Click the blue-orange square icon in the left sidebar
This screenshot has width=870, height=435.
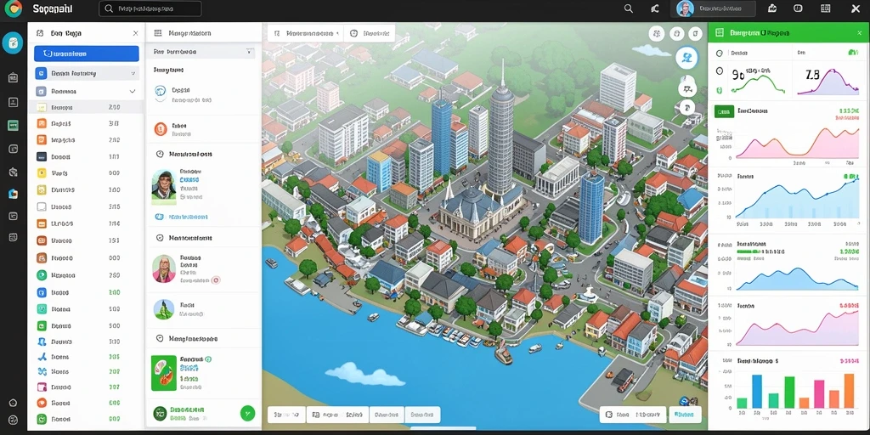click(x=14, y=194)
